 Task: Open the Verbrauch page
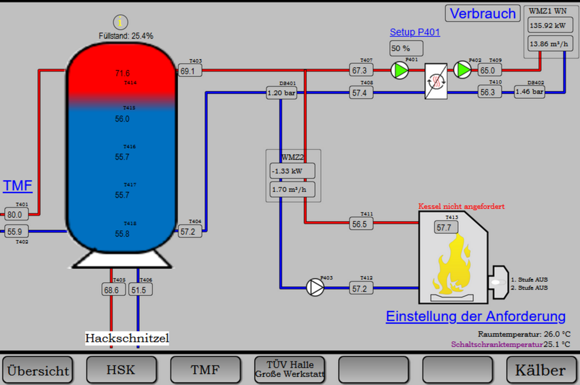tap(482, 14)
